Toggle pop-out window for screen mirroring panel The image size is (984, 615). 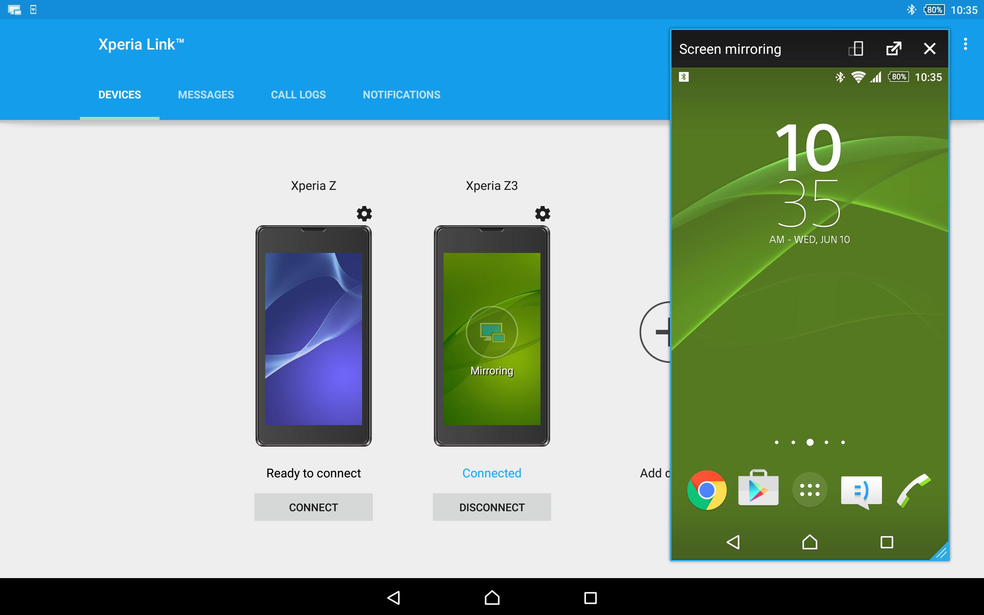[891, 49]
